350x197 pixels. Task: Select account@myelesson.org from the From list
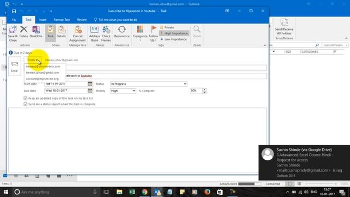[x=43, y=79]
